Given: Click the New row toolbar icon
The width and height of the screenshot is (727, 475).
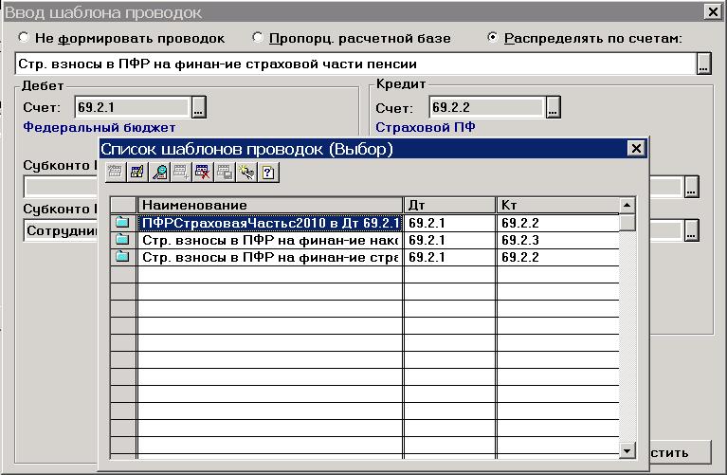Looking at the screenshot, I should coord(116,173).
